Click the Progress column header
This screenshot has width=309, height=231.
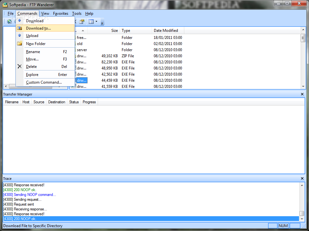89,102
